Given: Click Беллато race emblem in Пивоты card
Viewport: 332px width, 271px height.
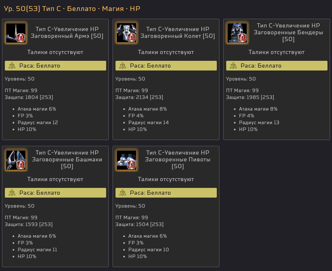Looking at the screenshot, I should 123,193.
